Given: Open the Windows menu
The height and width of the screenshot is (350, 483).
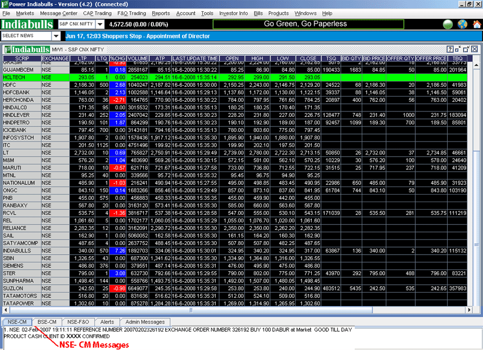Looking at the screenshot, I should pyautogui.click(x=305, y=13).
